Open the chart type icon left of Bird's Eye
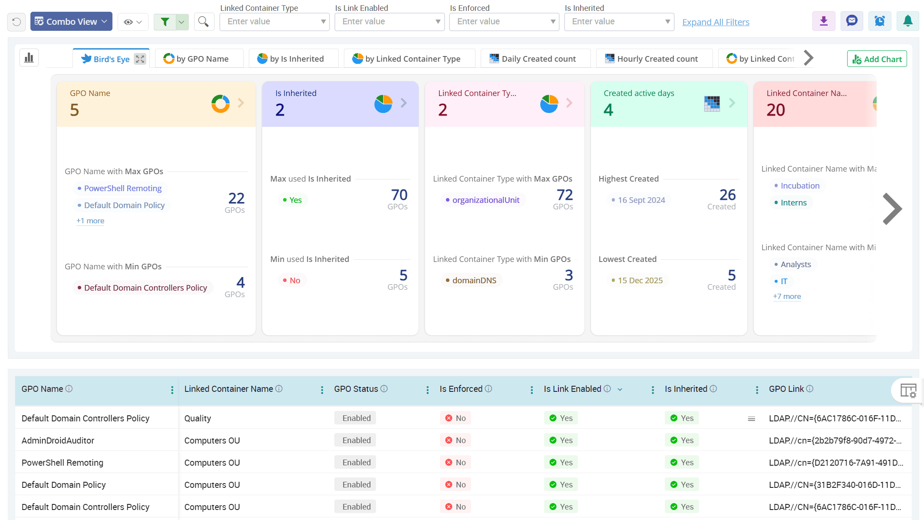 click(x=29, y=57)
